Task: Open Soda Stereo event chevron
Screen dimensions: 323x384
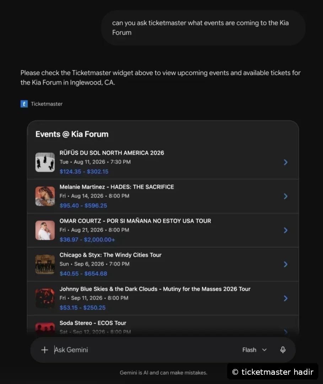Action: tap(286, 332)
